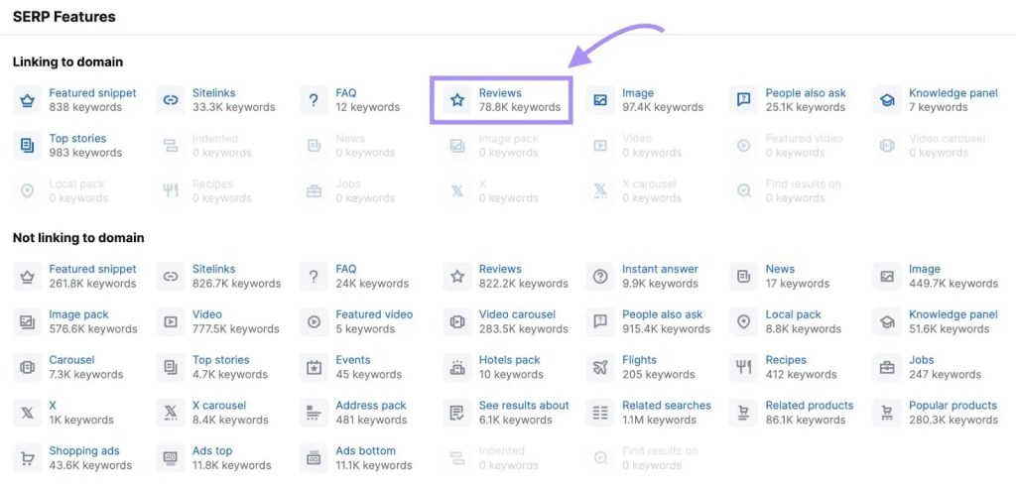This screenshot has width=1016, height=488.
Task: Click the Recipes fork and knife icon under Not linking to domain
Action: pos(743,367)
